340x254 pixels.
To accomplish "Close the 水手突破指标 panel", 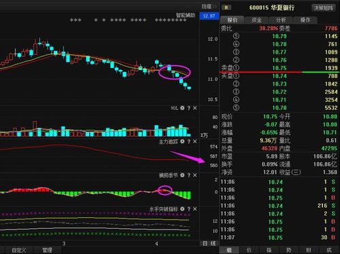I will 195,209.
